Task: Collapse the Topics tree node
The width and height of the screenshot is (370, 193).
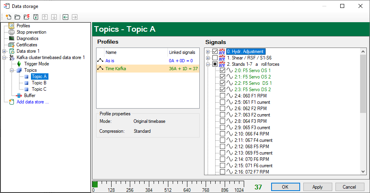Action: click(12, 70)
